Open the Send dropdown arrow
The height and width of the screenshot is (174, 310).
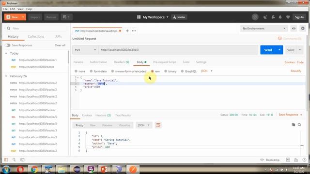click(279, 50)
